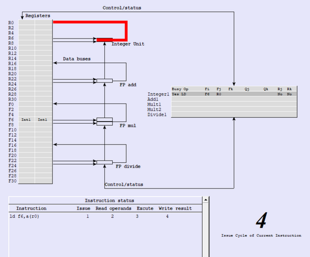Click the R0 register label
This screenshot has height=257, width=310.
coord(11,23)
